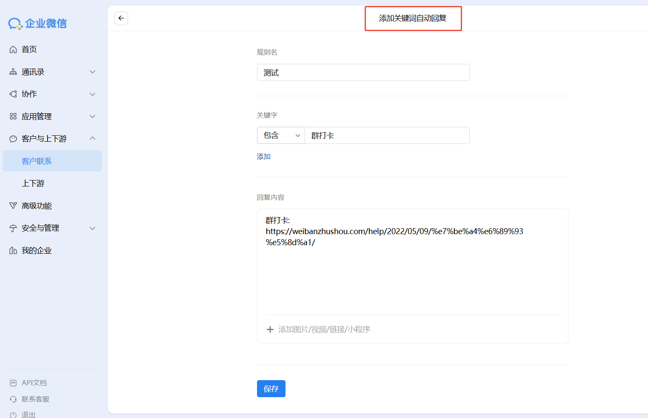
Task: Click the blue 保存 button
Action: [x=271, y=389]
